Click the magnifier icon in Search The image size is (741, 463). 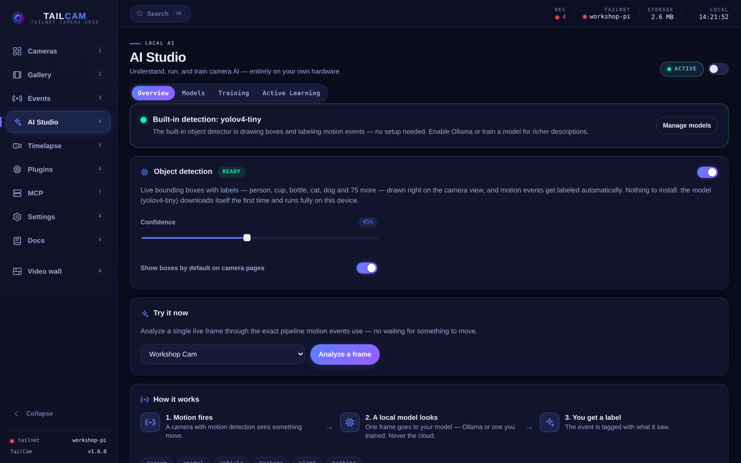[140, 14]
